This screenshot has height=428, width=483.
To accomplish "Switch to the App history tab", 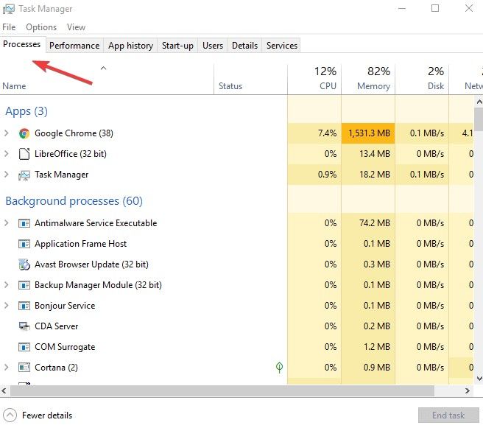I will tap(130, 46).
